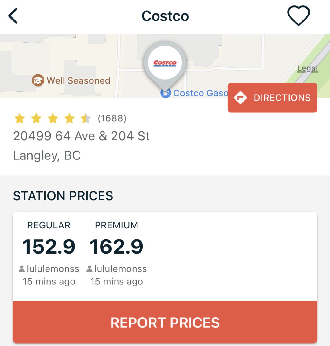Tap the DIRECTIONS button
Screen dimensions: 330x346
[272, 98]
